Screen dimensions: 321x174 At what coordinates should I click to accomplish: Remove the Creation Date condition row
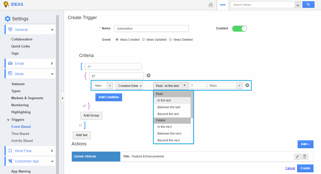[247, 85]
